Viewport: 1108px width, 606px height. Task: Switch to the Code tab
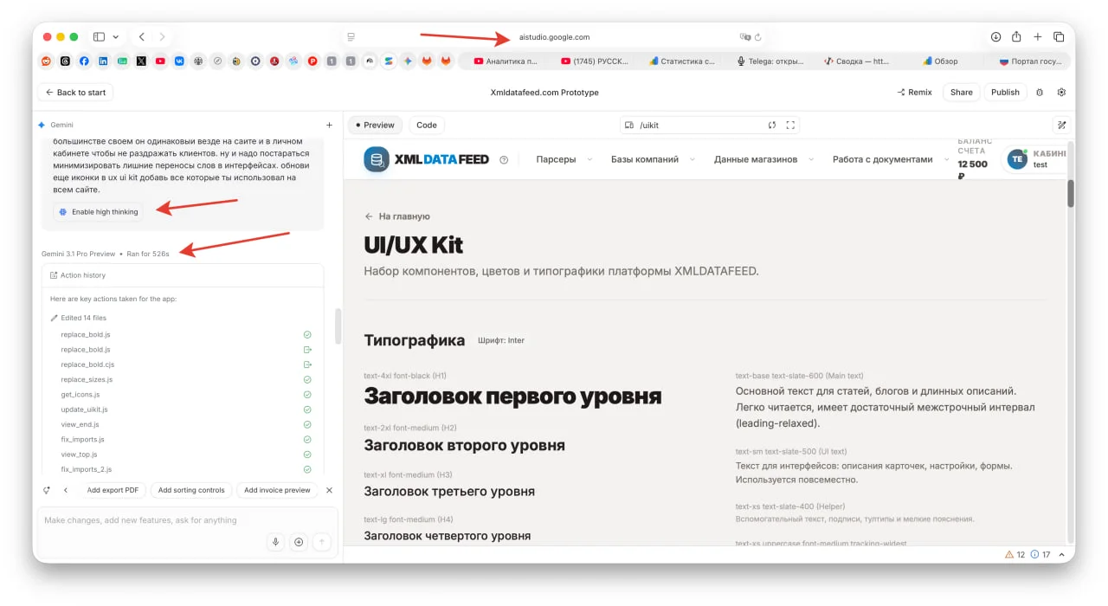[x=427, y=125]
